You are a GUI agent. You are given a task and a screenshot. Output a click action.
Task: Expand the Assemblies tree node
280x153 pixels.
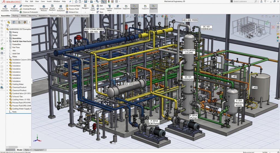click(x=7, y=38)
